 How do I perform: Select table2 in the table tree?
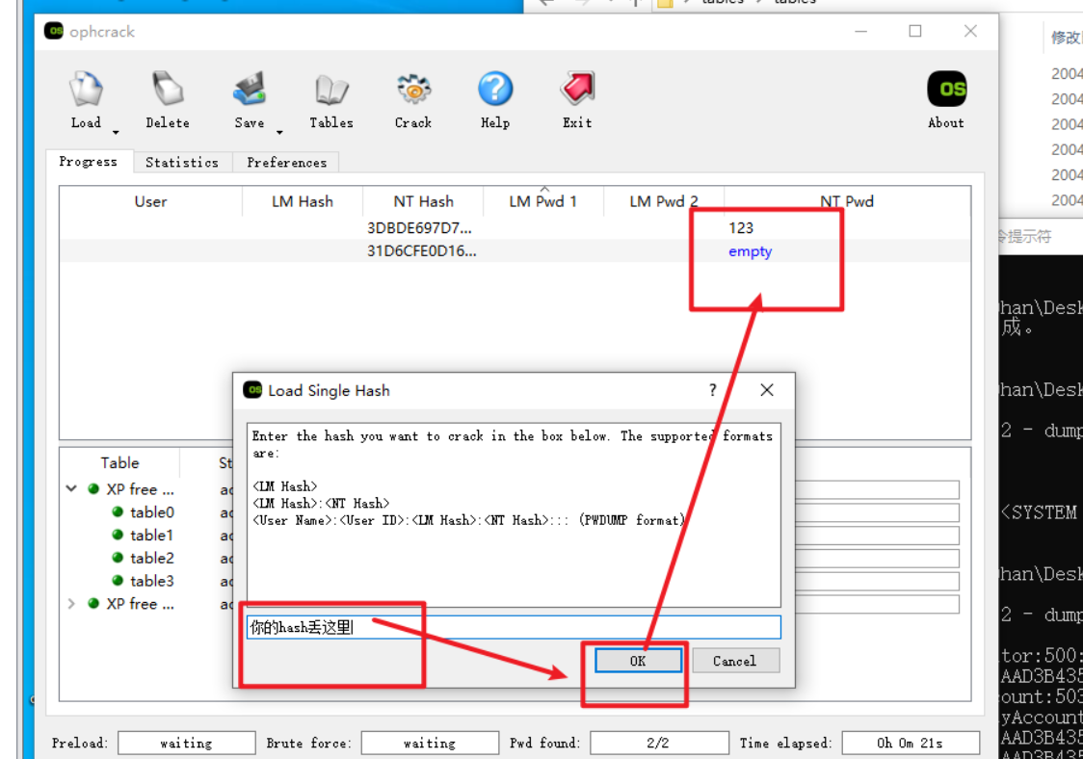151,559
